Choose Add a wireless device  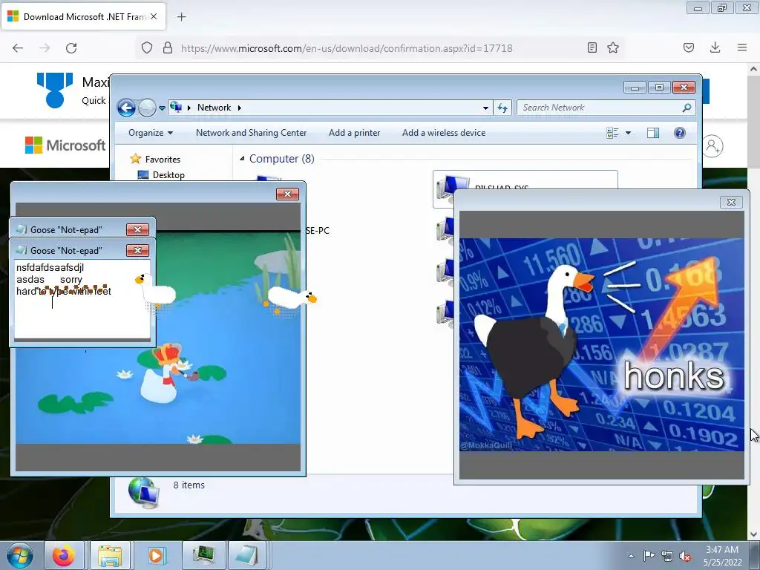coord(444,133)
